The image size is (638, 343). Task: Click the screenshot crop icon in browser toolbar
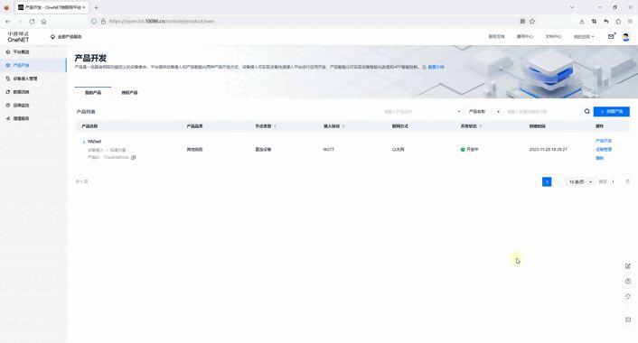point(594,21)
